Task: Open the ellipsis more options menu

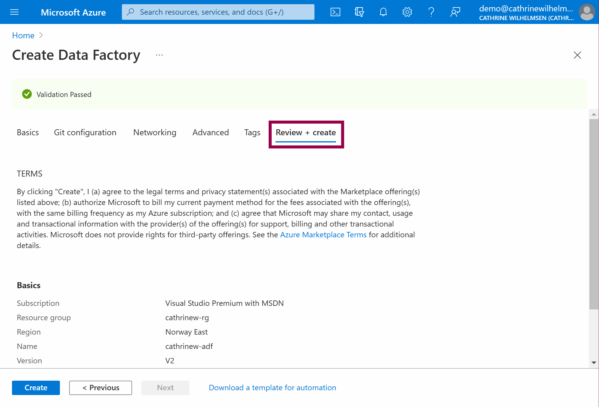Action: [x=159, y=55]
